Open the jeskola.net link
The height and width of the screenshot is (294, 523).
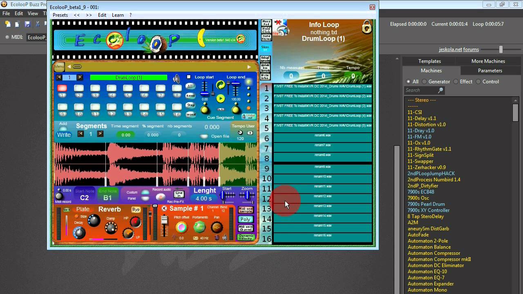[451, 49]
